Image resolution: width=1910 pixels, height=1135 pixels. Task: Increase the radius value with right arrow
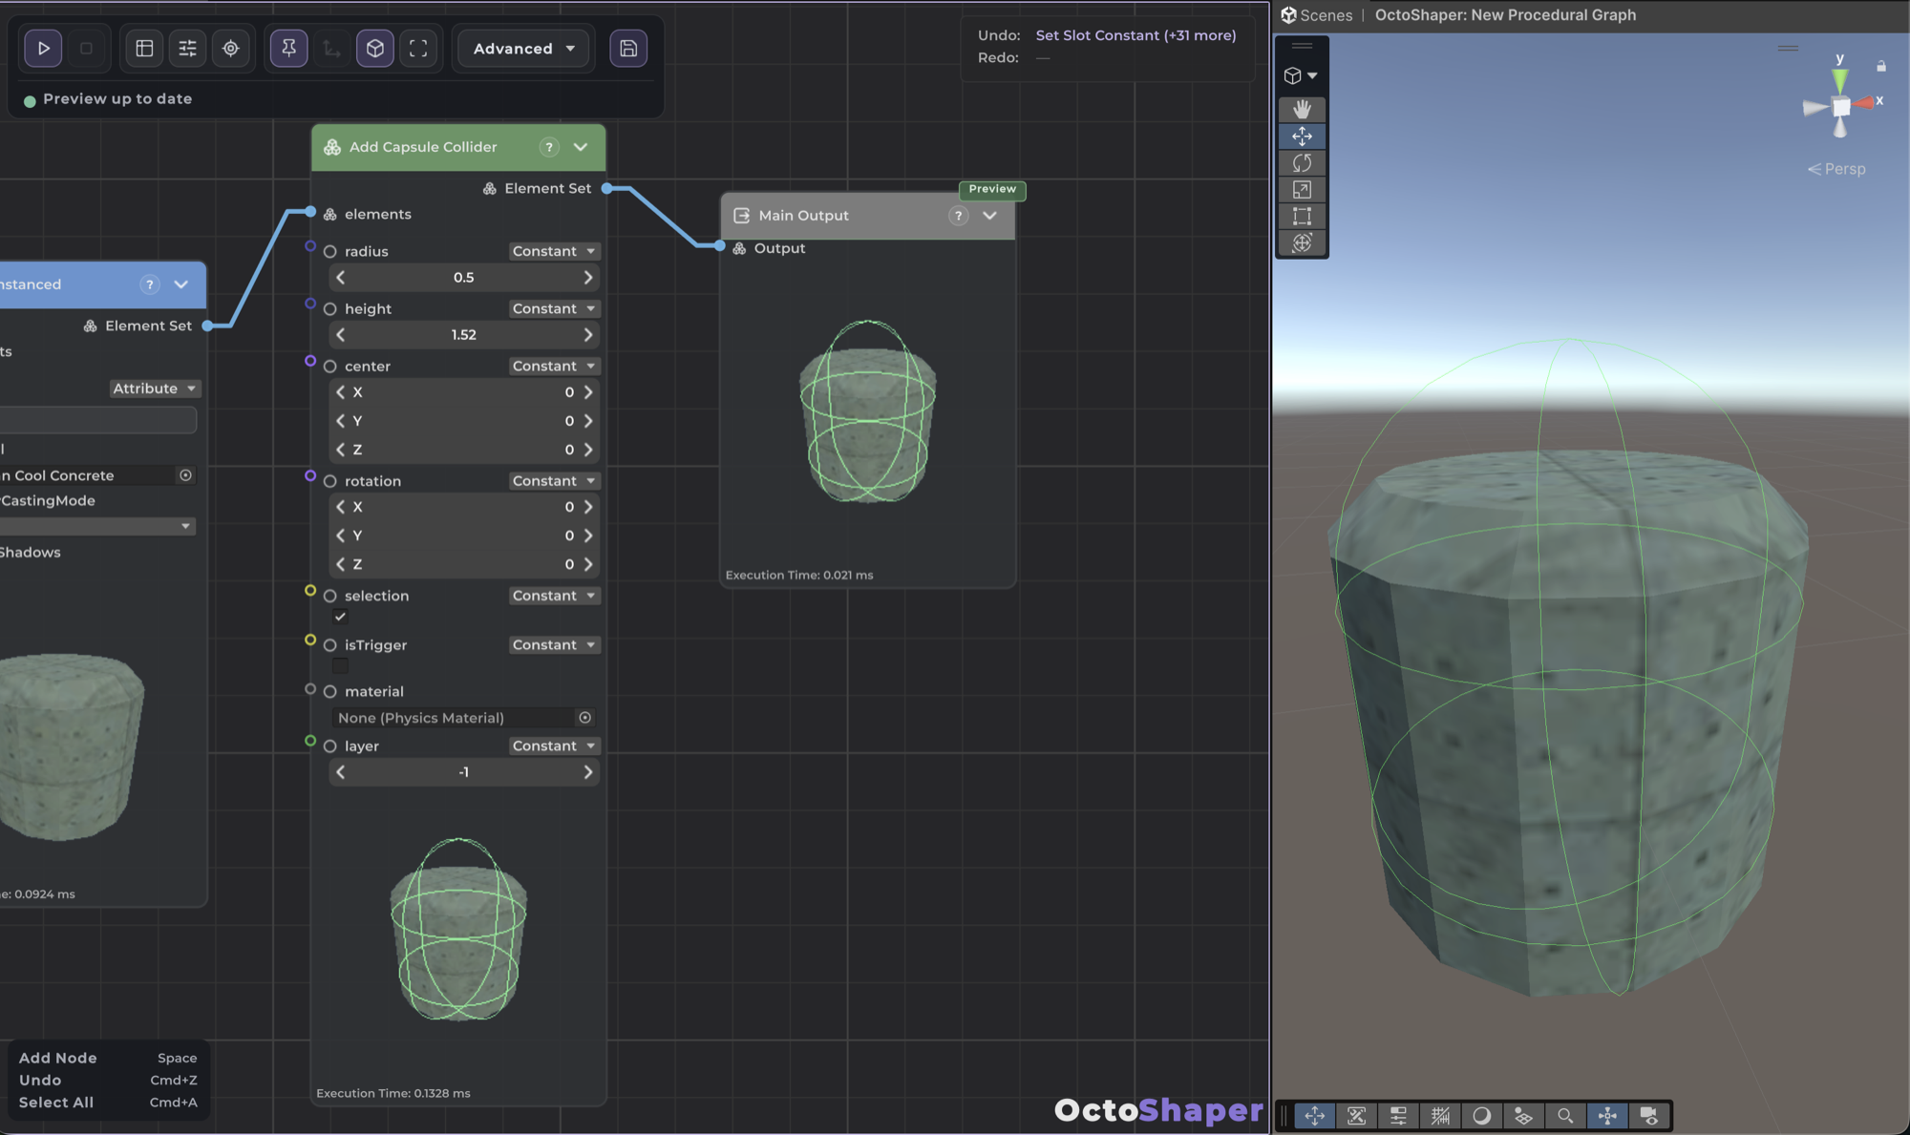[587, 278]
